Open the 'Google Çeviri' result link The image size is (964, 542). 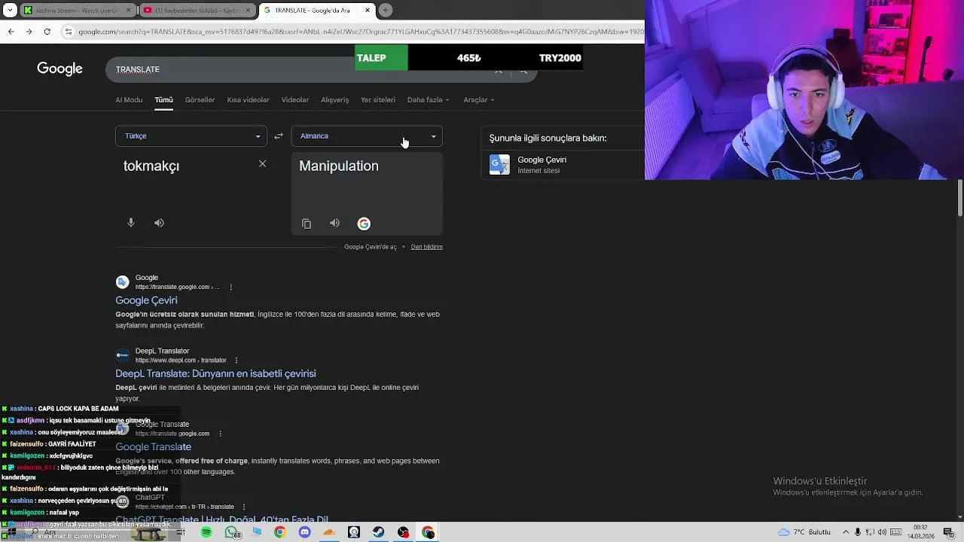point(146,300)
